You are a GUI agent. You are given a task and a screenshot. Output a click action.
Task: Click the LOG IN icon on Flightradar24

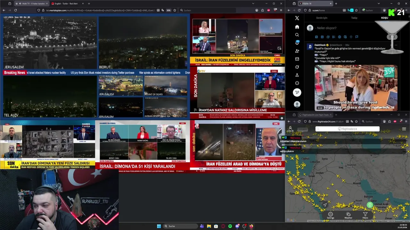point(290,129)
